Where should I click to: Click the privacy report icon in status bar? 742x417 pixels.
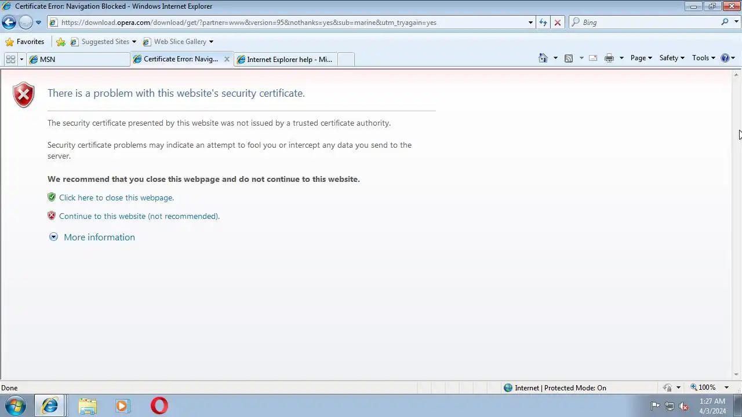[x=668, y=387]
